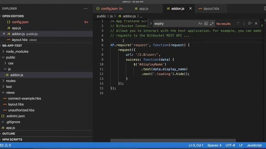
Task: Click Ln 5, Col 1 status indicator
Action: tap(196, 145)
